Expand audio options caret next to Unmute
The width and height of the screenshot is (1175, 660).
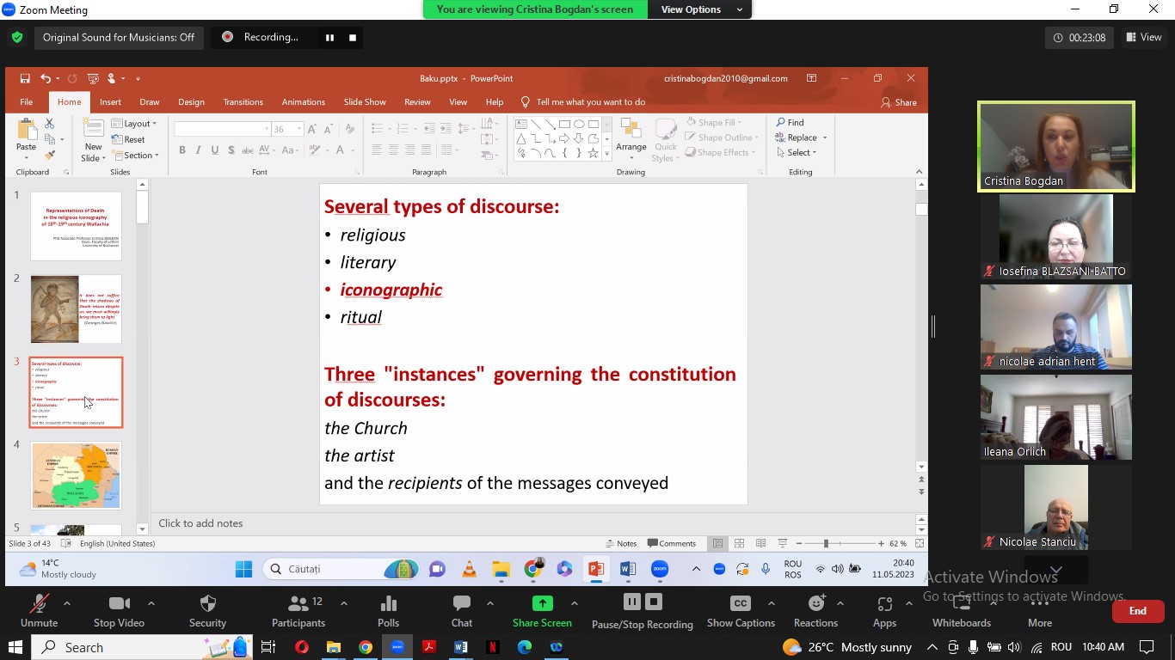pos(67,603)
